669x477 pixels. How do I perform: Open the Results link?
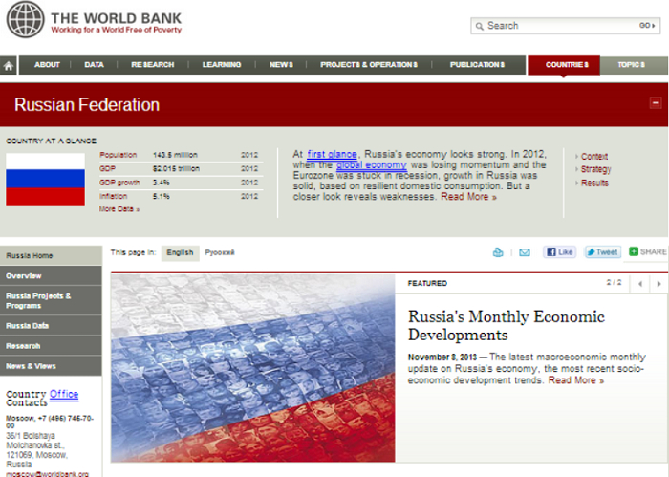point(594,183)
